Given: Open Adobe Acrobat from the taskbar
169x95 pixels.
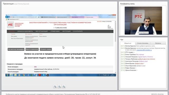Looking at the screenshot, I should (x=40, y=75).
